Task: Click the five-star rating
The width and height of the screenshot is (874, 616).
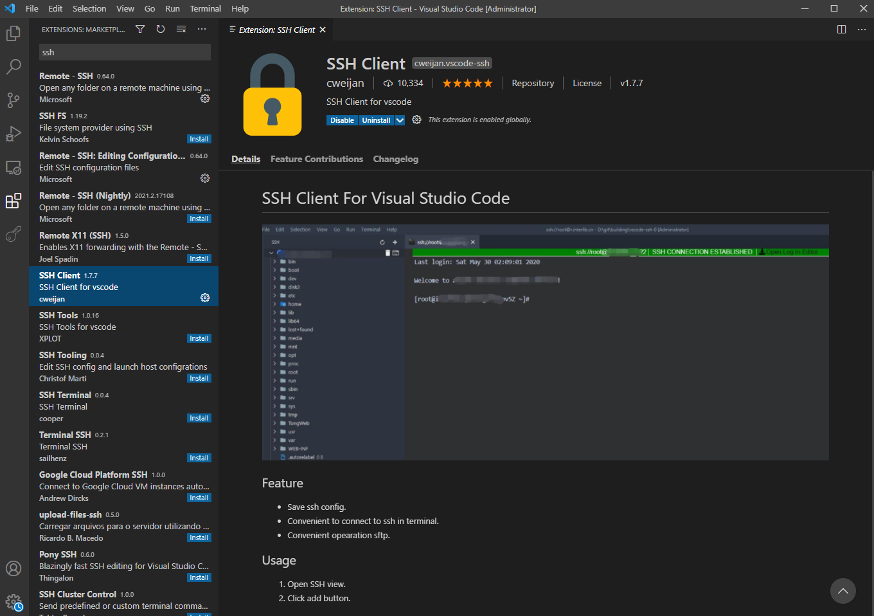Action: [467, 83]
